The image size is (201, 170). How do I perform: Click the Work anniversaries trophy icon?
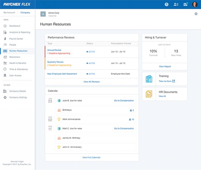pyautogui.click(x=59, y=119)
